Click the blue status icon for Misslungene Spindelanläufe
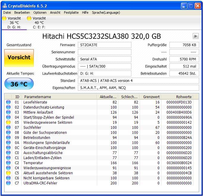This screenshot has height=196, width=203. (8, 142)
